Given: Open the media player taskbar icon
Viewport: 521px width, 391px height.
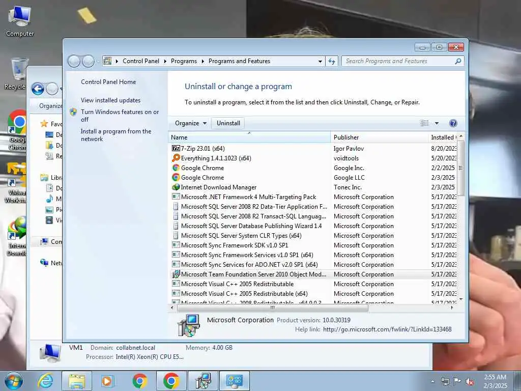Looking at the screenshot, I should pos(107,381).
